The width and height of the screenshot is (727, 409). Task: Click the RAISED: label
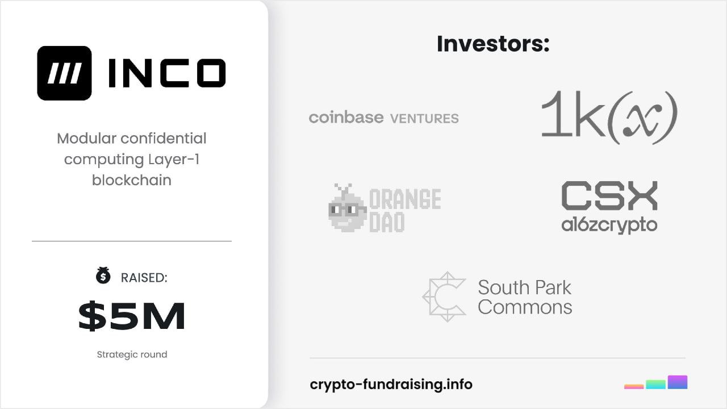[x=144, y=278]
